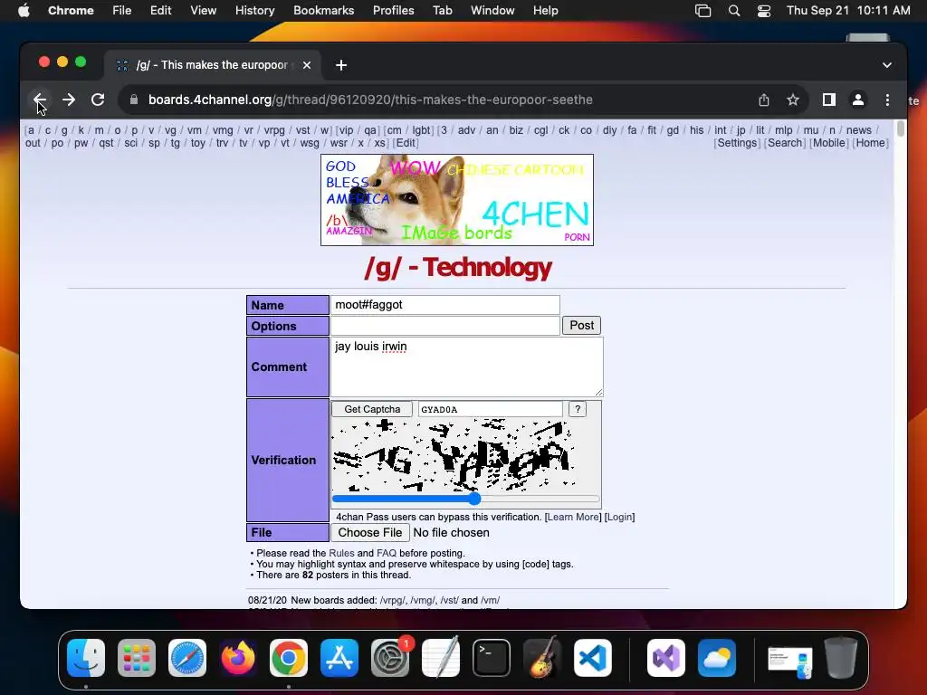Screen dimensions: 927x695
Task: Open the Trash in the Dock
Action: 841,658
